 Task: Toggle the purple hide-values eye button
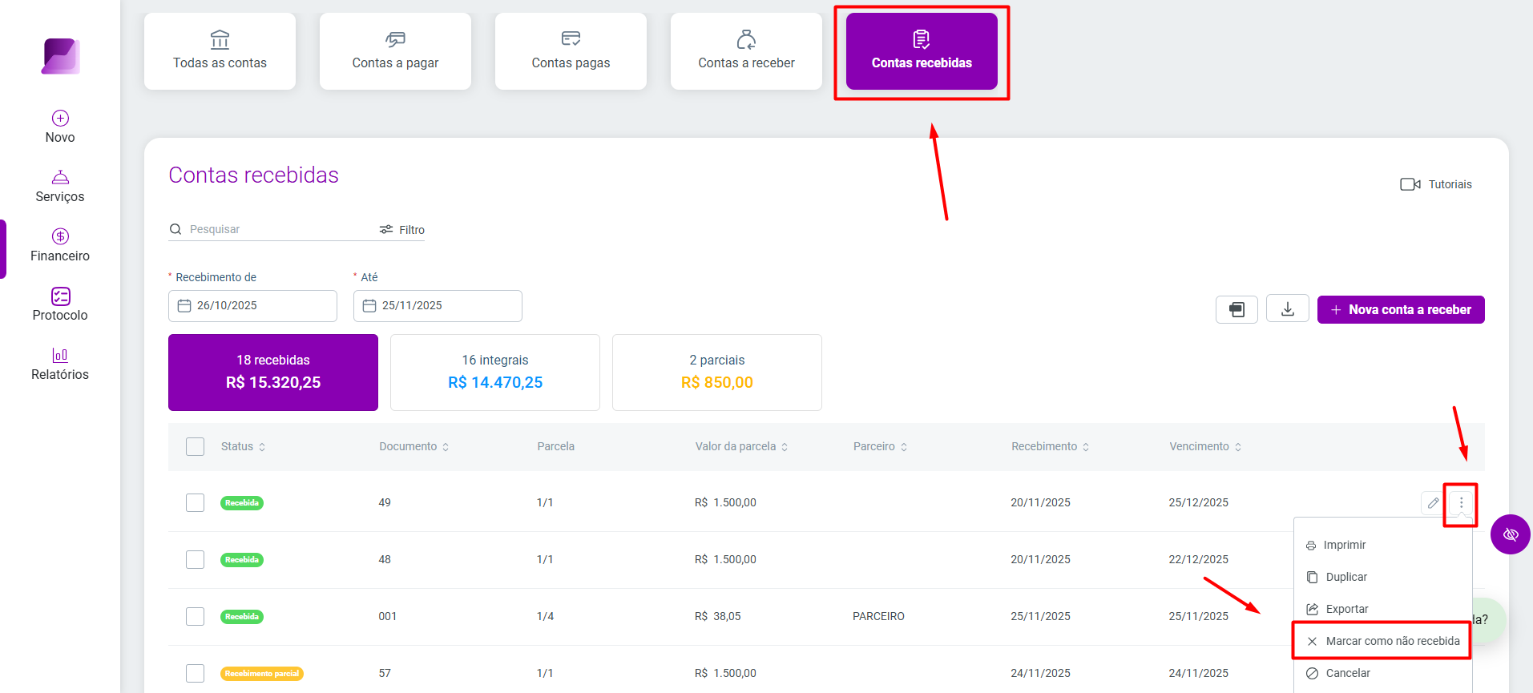pos(1511,534)
